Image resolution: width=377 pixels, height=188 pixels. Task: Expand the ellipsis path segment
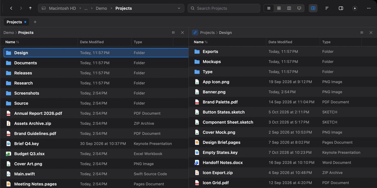coord(86,8)
